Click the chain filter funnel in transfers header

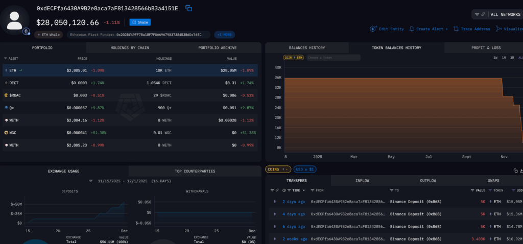(272, 190)
